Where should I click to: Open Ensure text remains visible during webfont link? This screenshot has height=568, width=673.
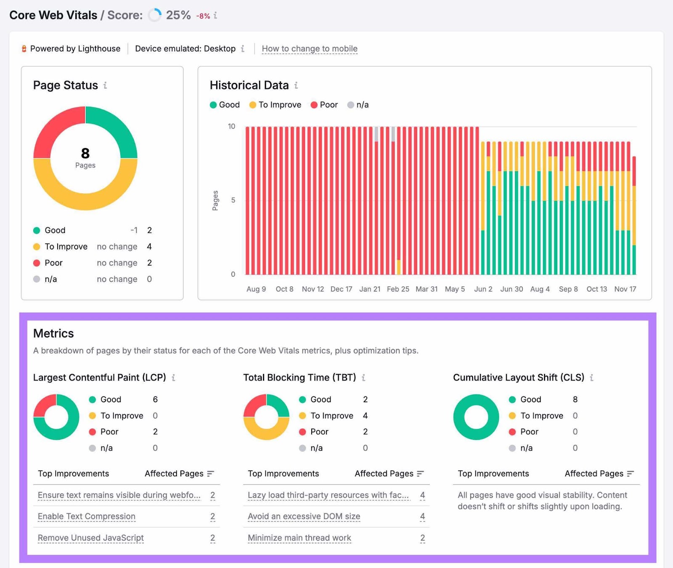tap(119, 495)
